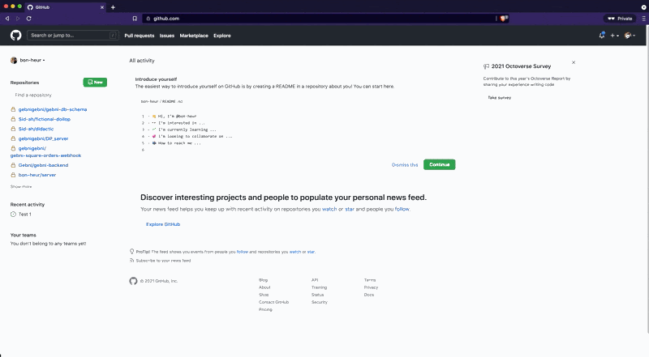Go to Marketplace in the top navigation
The height and width of the screenshot is (357, 649).
pyautogui.click(x=194, y=36)
